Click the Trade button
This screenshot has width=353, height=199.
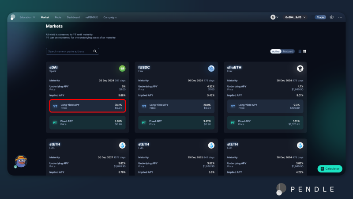click(x=320, y=17)
